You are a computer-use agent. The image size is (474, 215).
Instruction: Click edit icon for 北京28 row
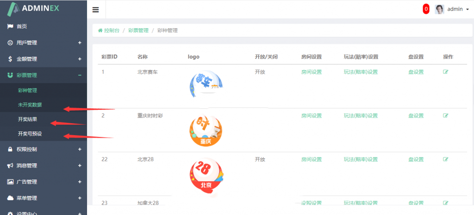pyautogui.click(x=446, y=160)
